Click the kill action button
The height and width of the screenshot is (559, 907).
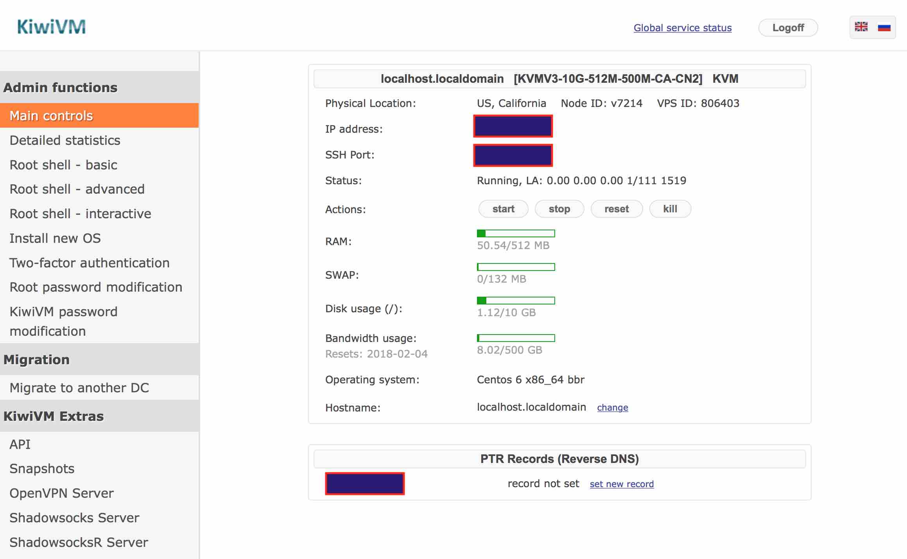pos(670,208)
